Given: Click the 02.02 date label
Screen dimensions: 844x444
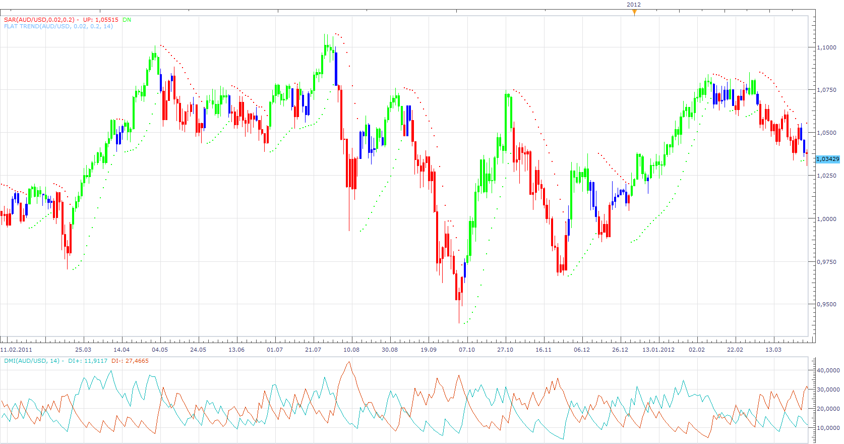Looking at the screenshot, I should [x=697, y=350].
